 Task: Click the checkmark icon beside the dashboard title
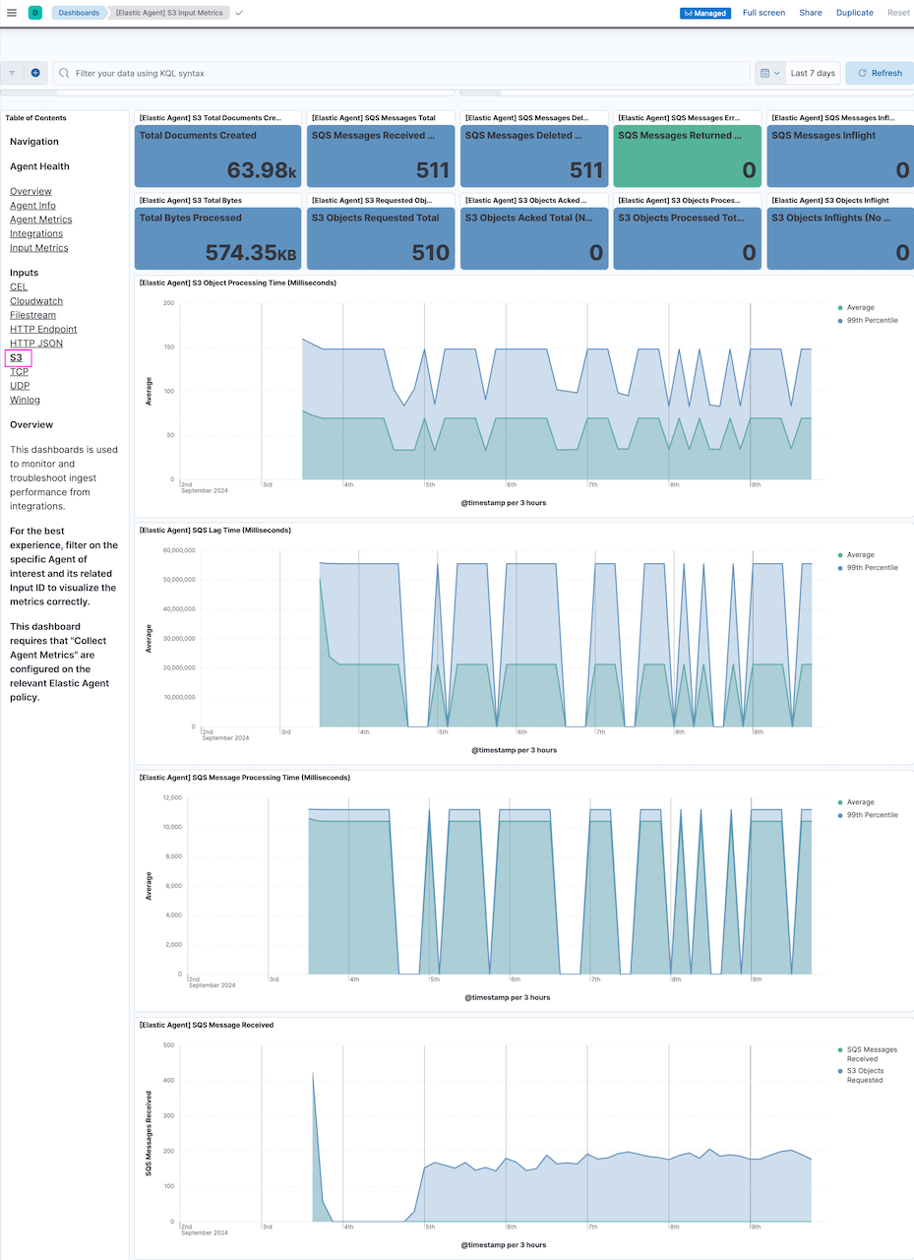point(237,13)
